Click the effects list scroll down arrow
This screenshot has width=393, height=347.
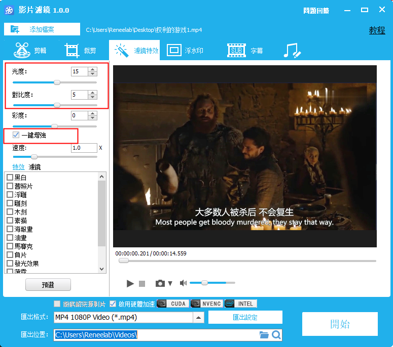pos(101,269)
